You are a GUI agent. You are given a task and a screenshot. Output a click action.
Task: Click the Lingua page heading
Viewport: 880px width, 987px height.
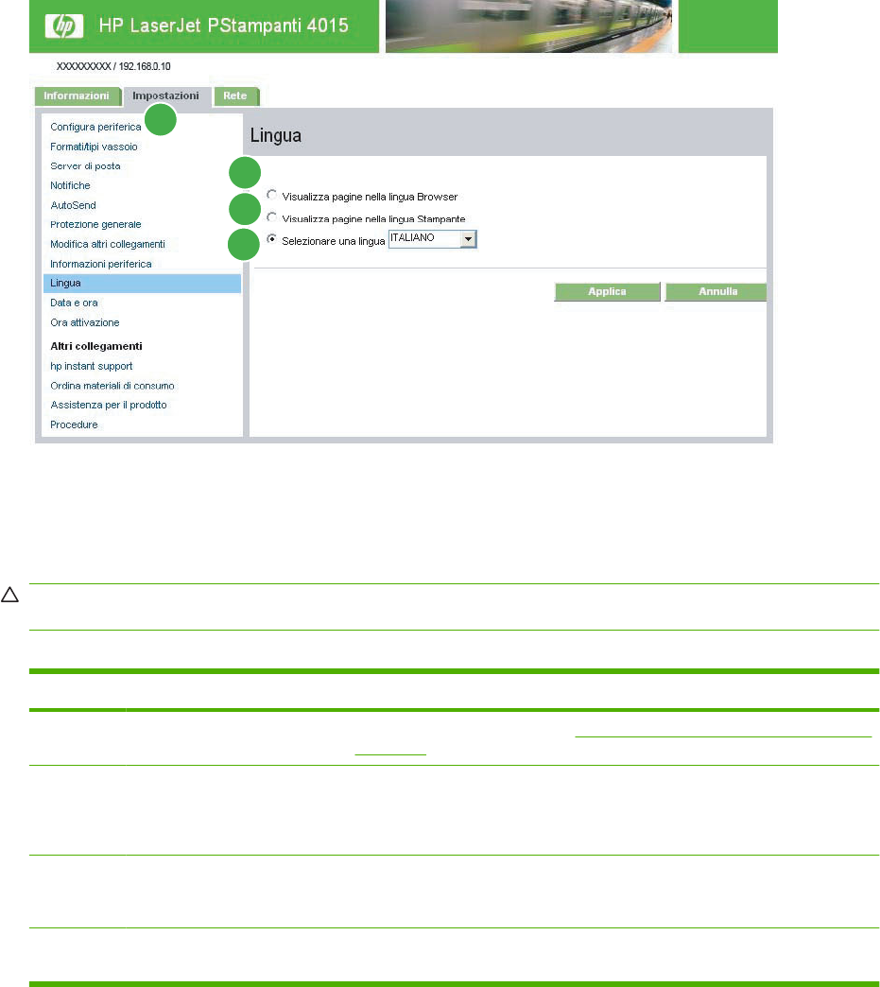pyautogui.click(x=276, y=136)
